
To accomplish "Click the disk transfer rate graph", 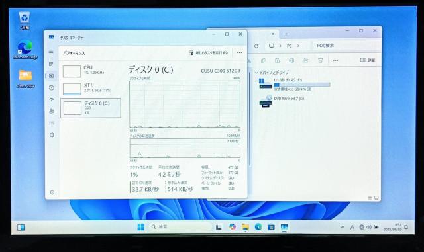I will tap(185, 148).
